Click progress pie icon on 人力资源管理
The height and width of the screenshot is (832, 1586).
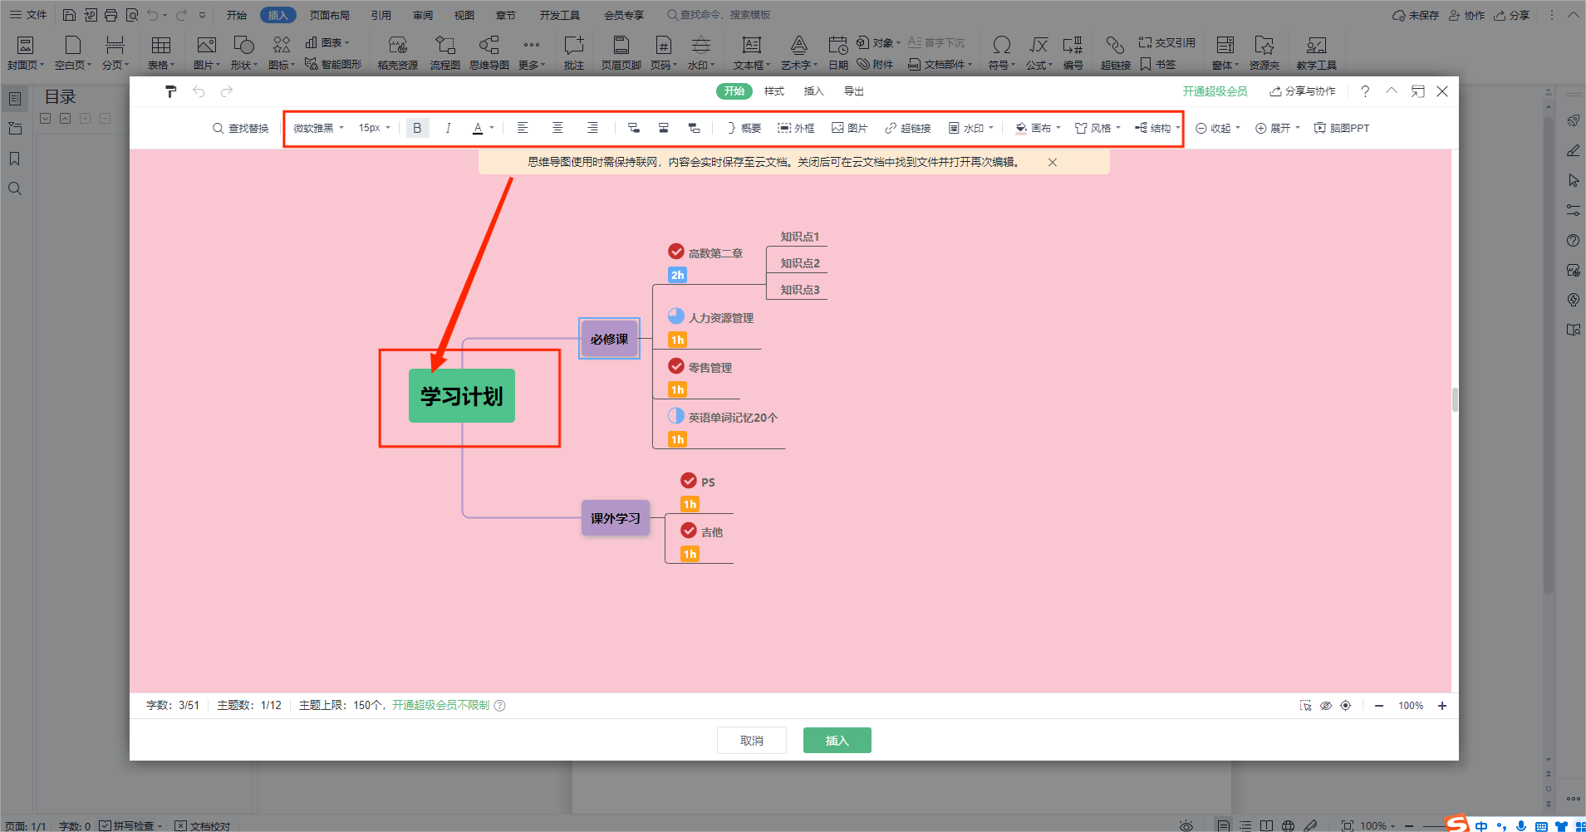(676, 316)
